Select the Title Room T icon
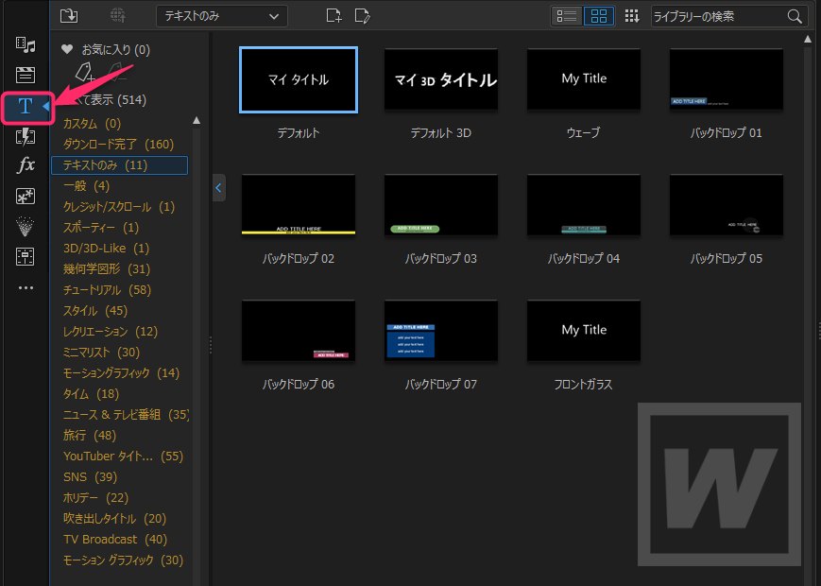This screenshot has height=586, width=821. [x=26, y=107]
